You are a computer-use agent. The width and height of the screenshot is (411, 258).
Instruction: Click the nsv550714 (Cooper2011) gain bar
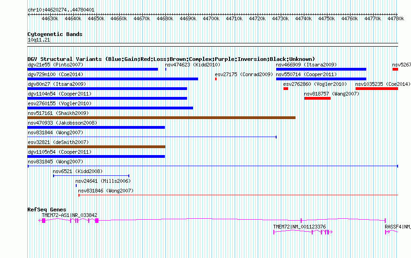[321, 79]
